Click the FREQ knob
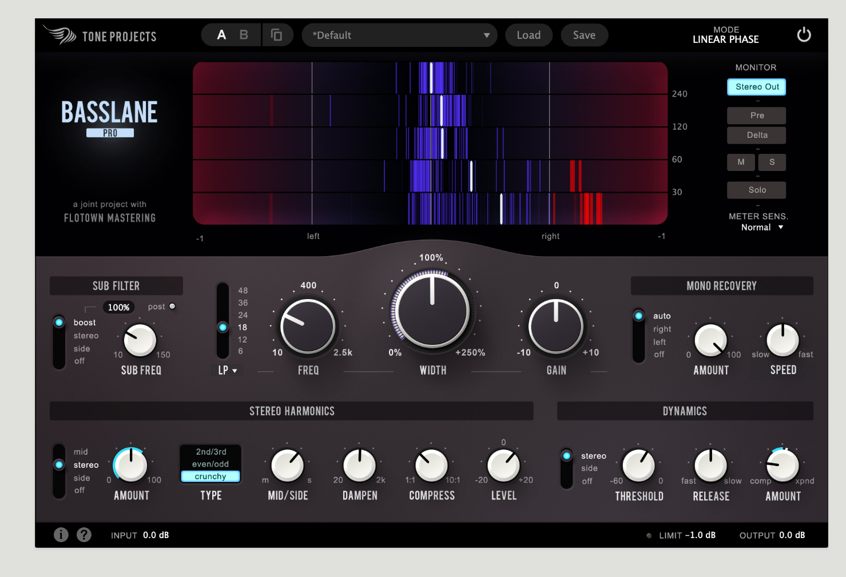846x577 pixels. click(308, 326)
